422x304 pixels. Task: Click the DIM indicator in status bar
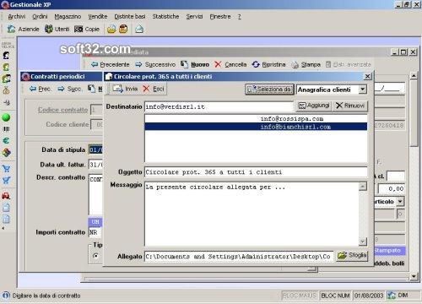tap(403, 296)
